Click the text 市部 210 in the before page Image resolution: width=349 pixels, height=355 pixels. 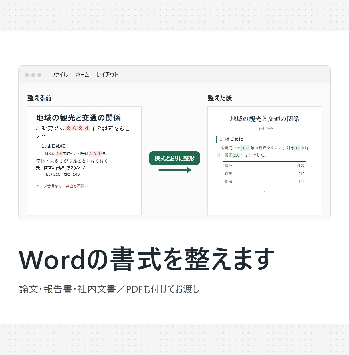click(52, 174)
